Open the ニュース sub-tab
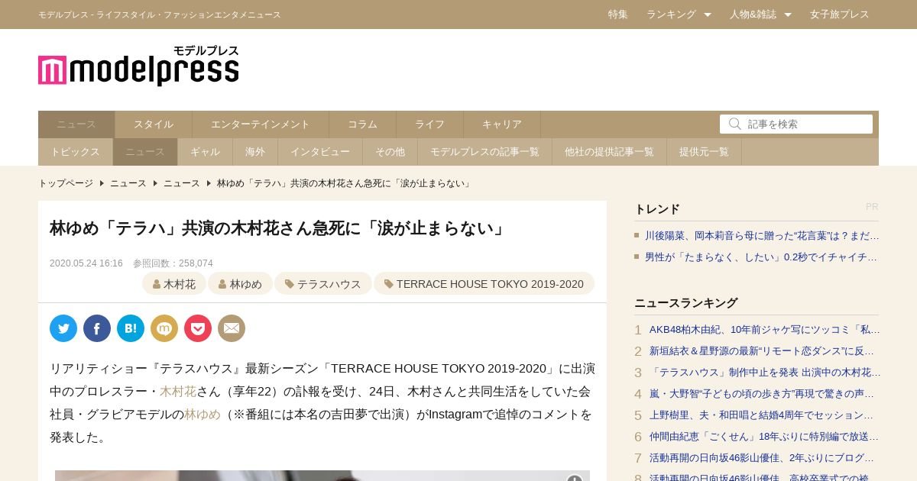The height and width of the screenshot is (481, 917). (145, 152)
